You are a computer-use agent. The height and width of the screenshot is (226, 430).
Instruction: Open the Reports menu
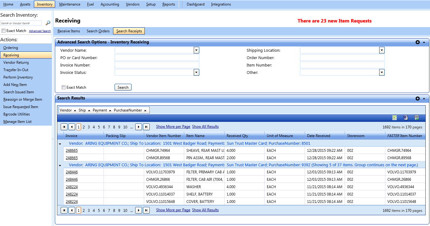click(x=169, y=4)
